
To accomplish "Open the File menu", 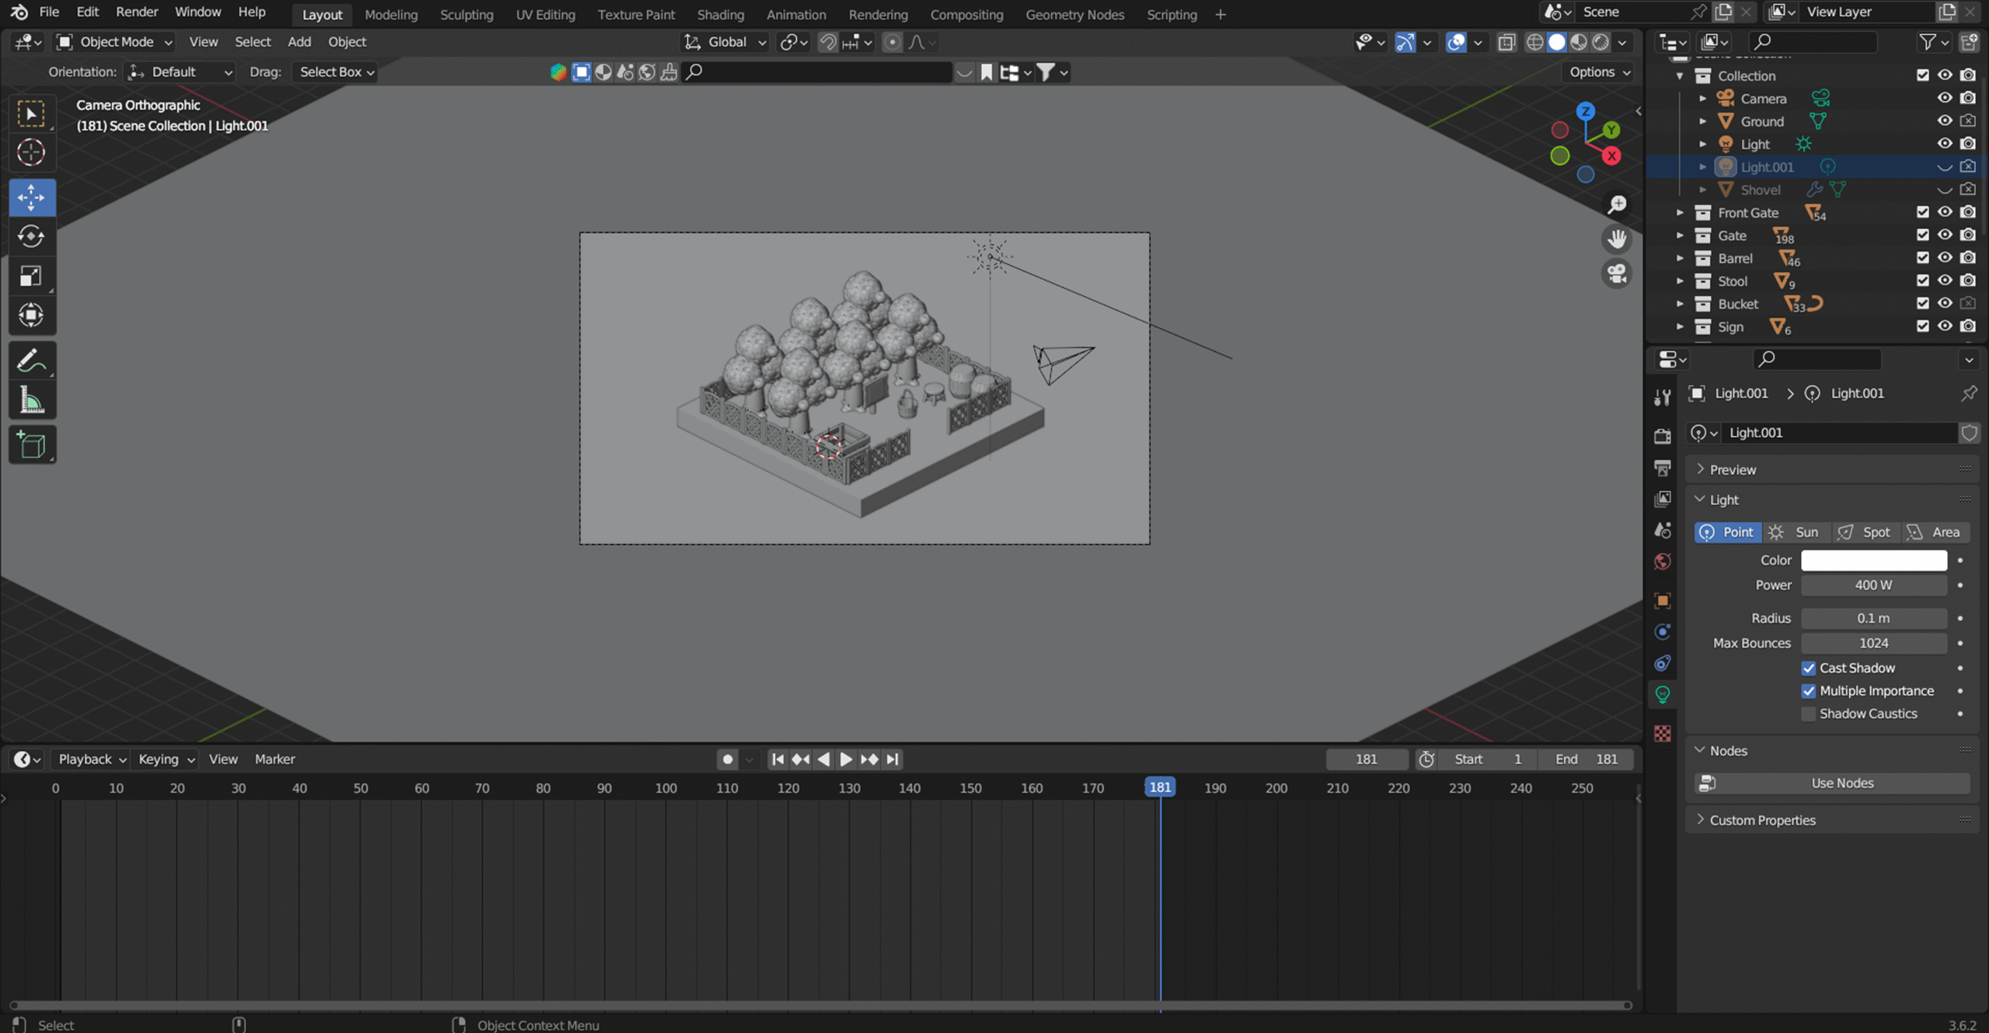I will (49, 12).
